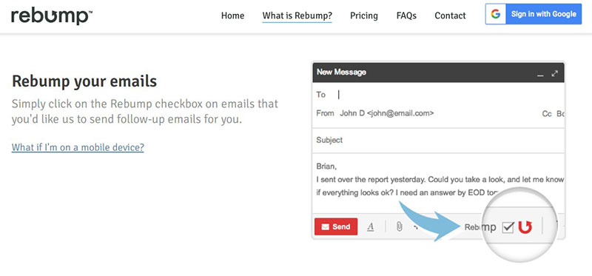Image resolution: width=592 pixels, height=276 pixels.
Task: Click the 'Rebump your emails' heading
Action: tap(84, 81)
